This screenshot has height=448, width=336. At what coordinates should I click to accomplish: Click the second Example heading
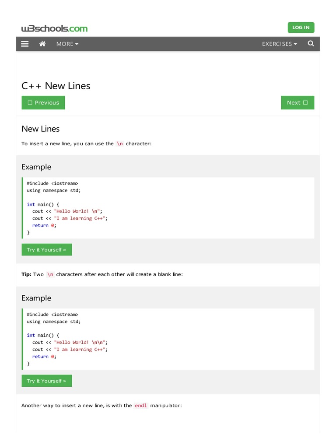coord(36,298)
